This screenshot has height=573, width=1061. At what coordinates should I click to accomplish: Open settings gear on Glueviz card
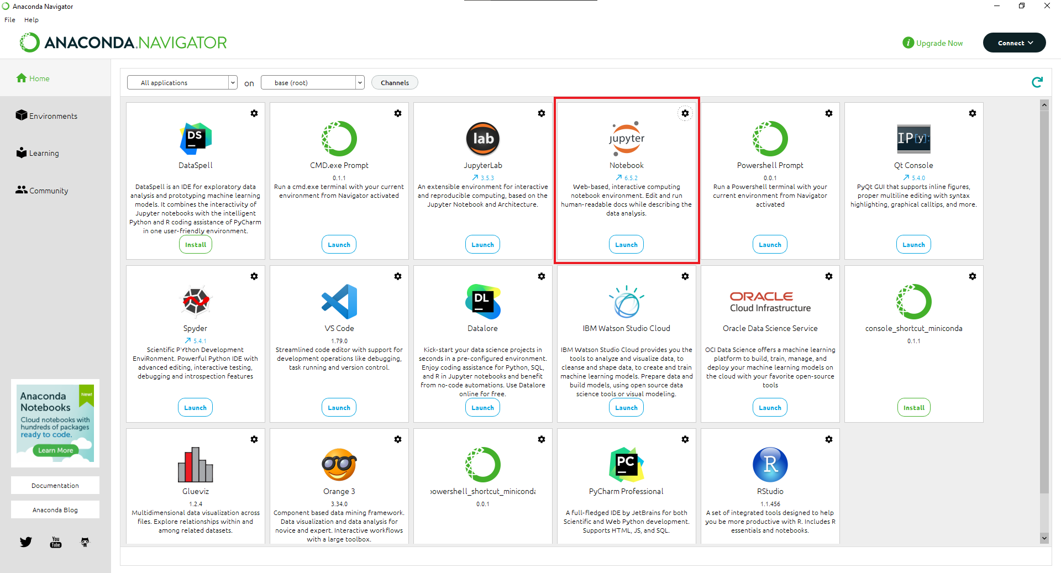254,439
